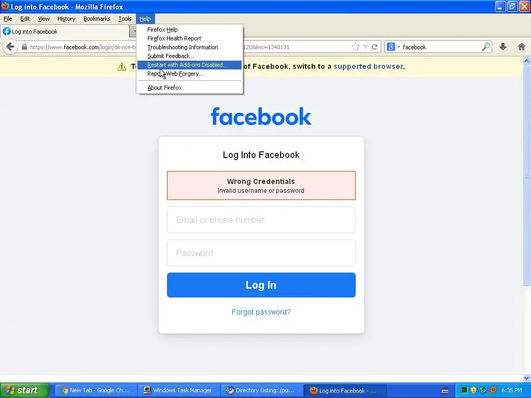Click the green square tray icon

tap(465, 390)
